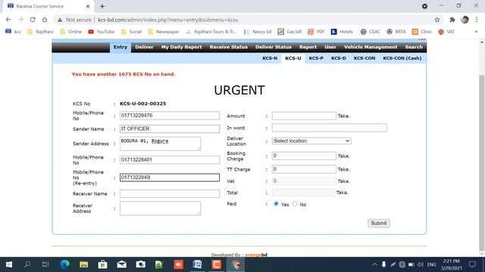
Task: Open the YouTube bookmark
Action: tap(101, 32)
